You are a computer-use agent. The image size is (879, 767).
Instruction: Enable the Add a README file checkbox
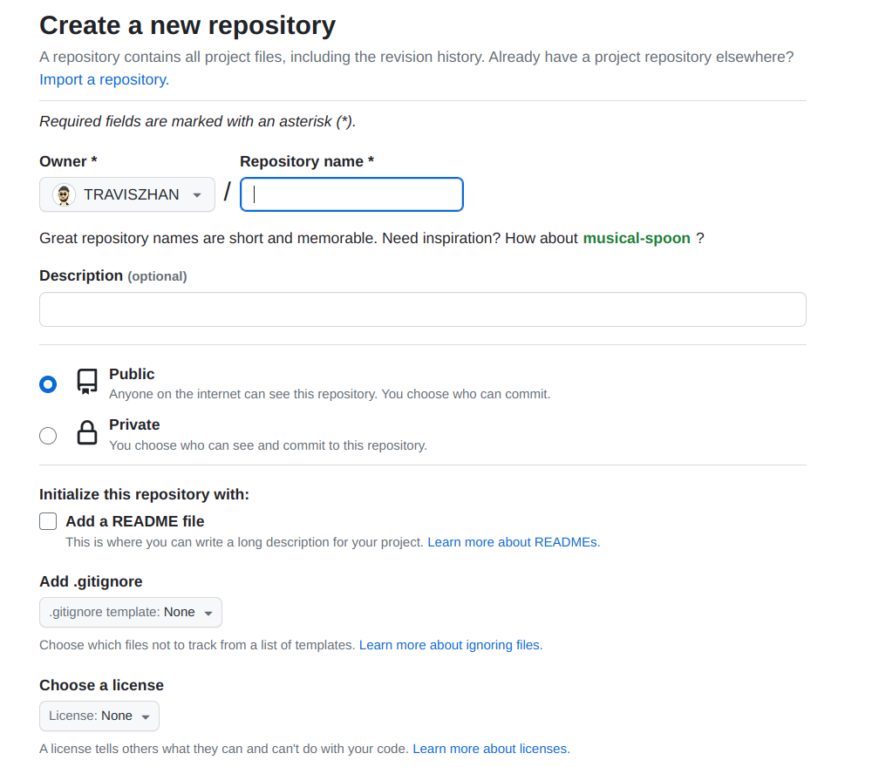[x=48, y=521]
